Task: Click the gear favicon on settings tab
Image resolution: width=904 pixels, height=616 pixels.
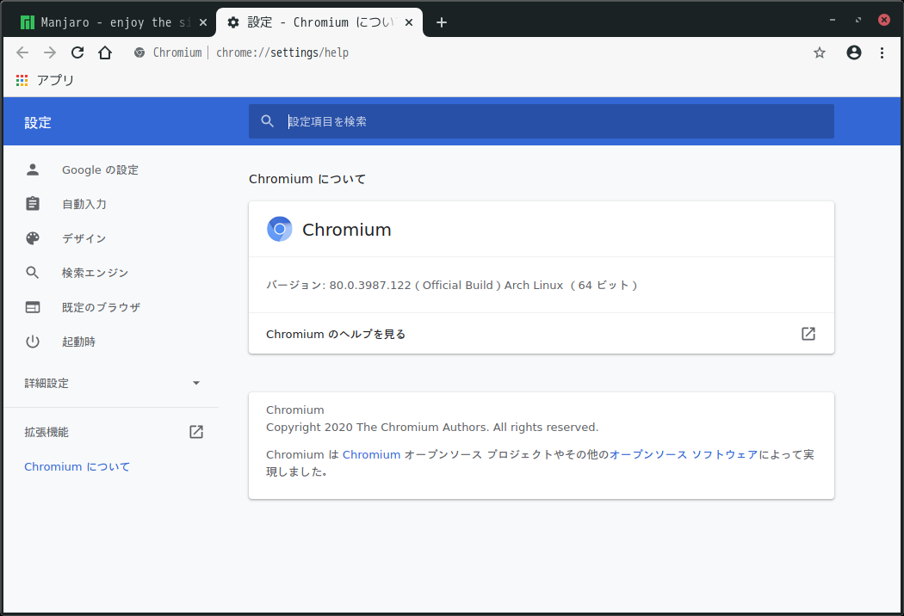Action: [233, 22]
